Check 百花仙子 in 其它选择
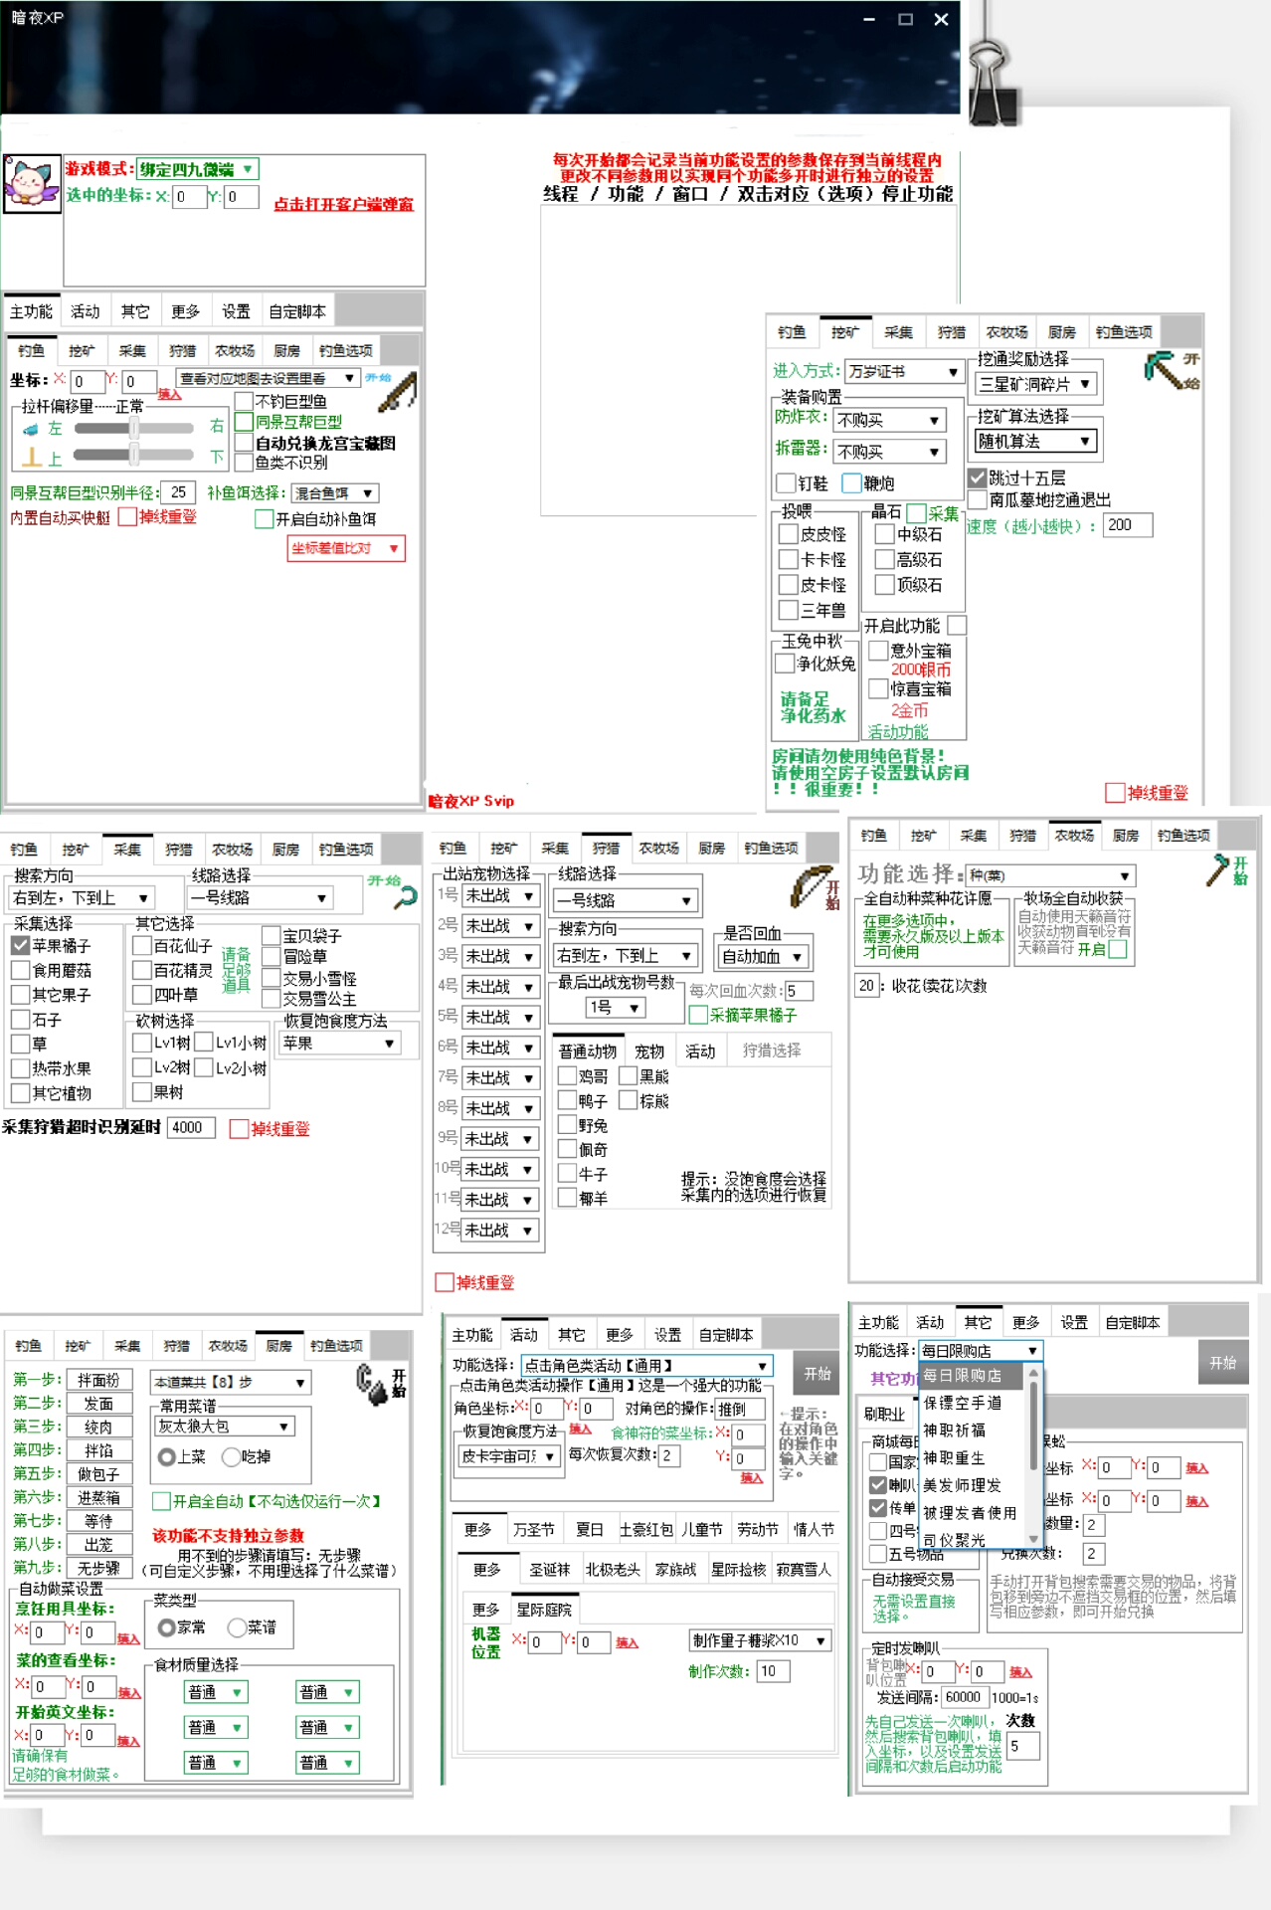 point(141,945)
